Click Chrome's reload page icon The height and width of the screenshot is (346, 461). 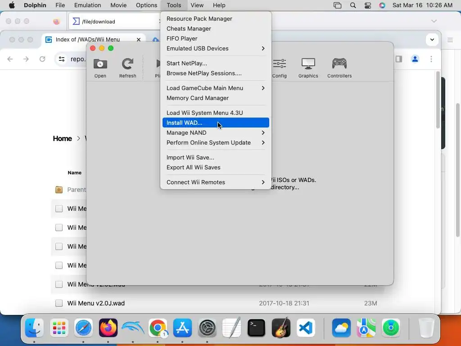[42, 59]
